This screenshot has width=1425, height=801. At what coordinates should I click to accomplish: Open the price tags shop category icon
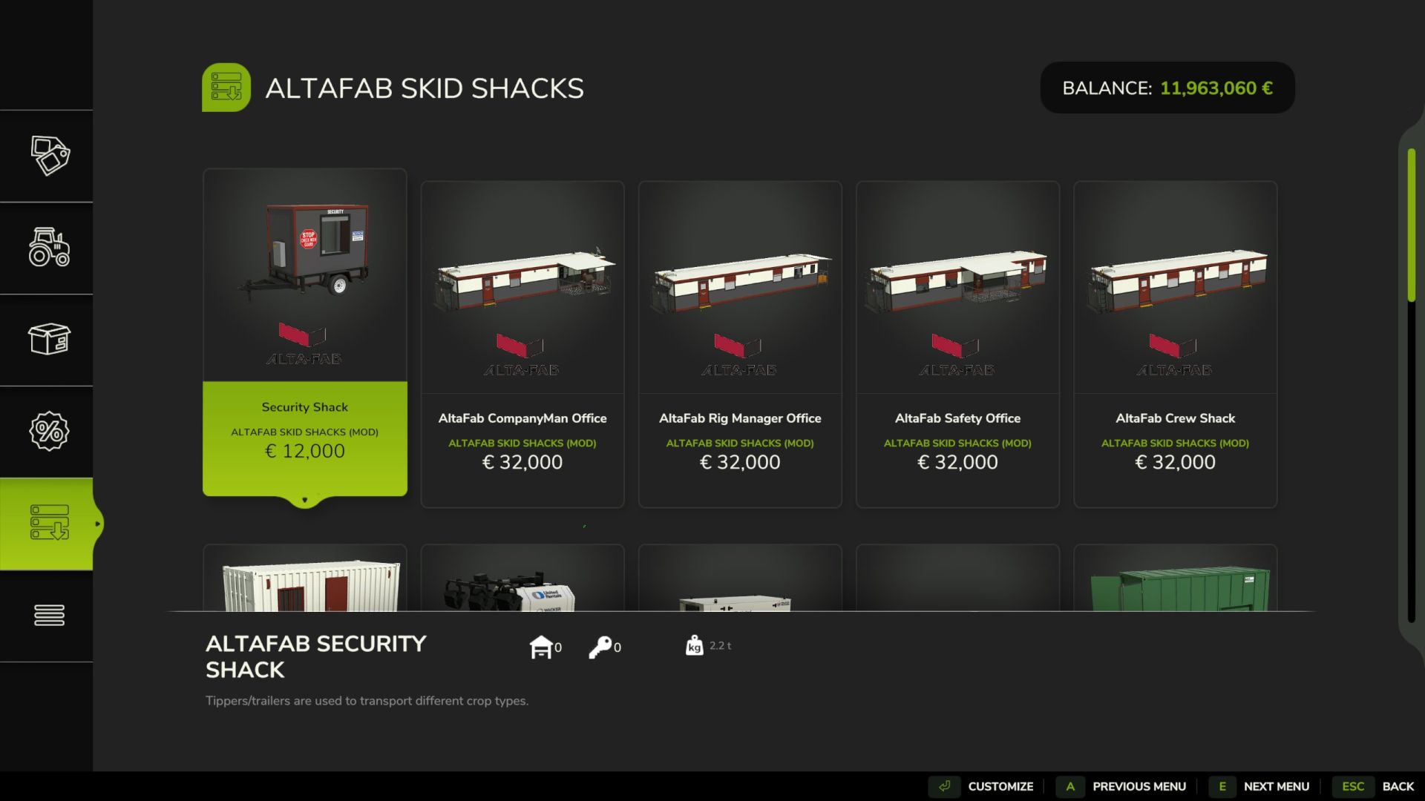(x=50, y=156)
